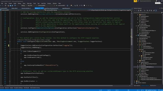Open the Edit menu

pos(2,3)
